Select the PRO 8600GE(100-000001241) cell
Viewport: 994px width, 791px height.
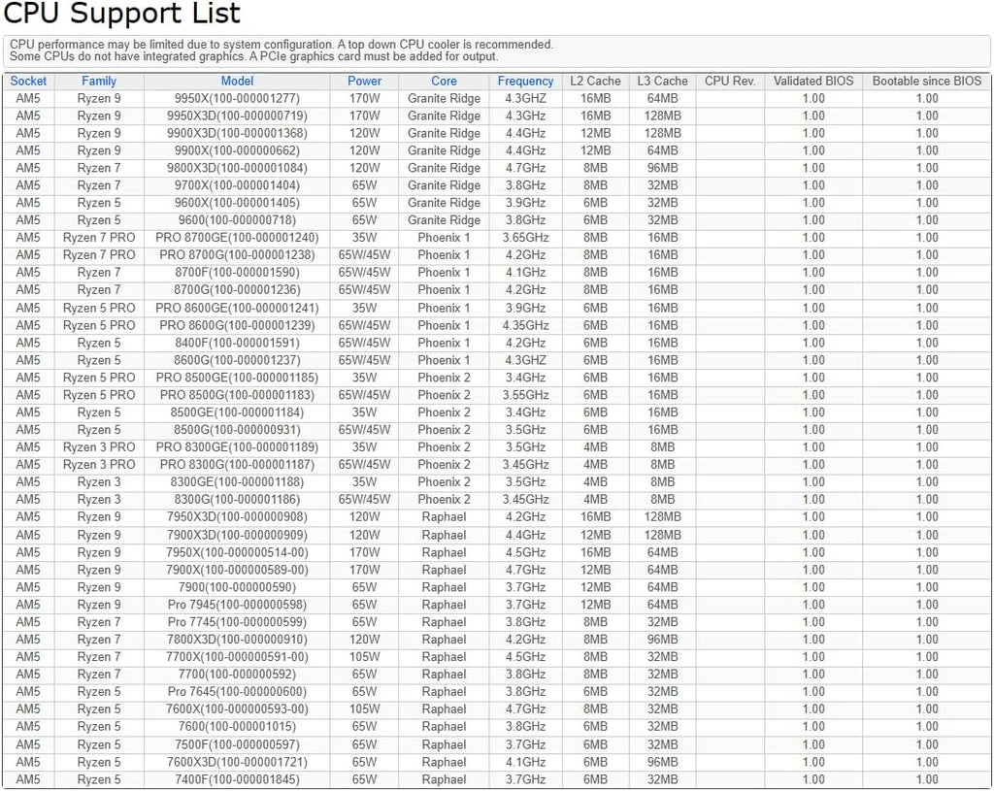[x=237, y=308]
